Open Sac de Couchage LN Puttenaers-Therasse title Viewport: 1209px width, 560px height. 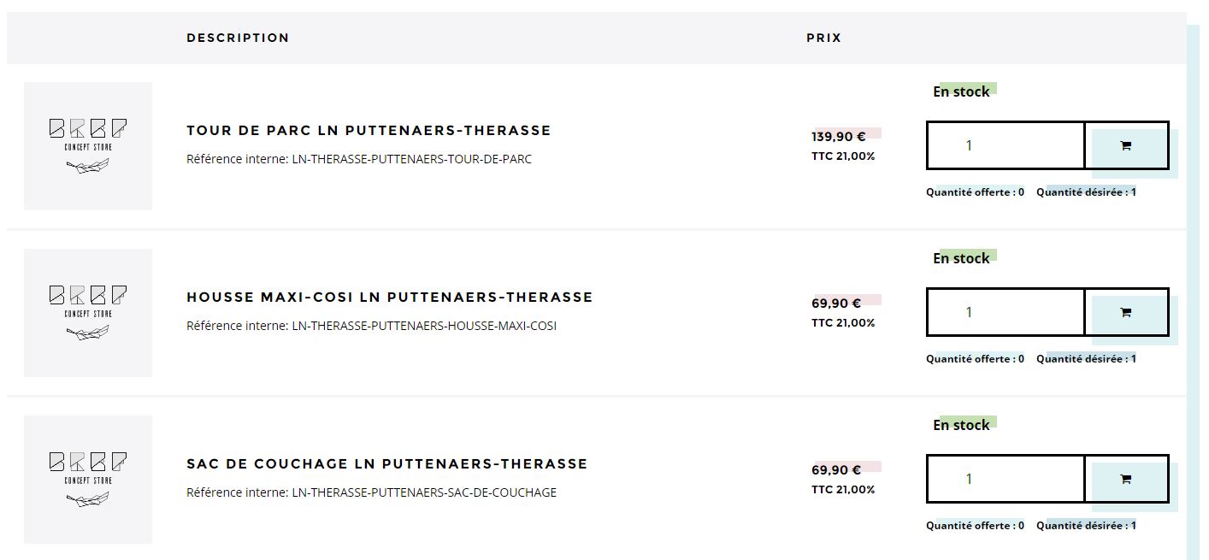386,464
